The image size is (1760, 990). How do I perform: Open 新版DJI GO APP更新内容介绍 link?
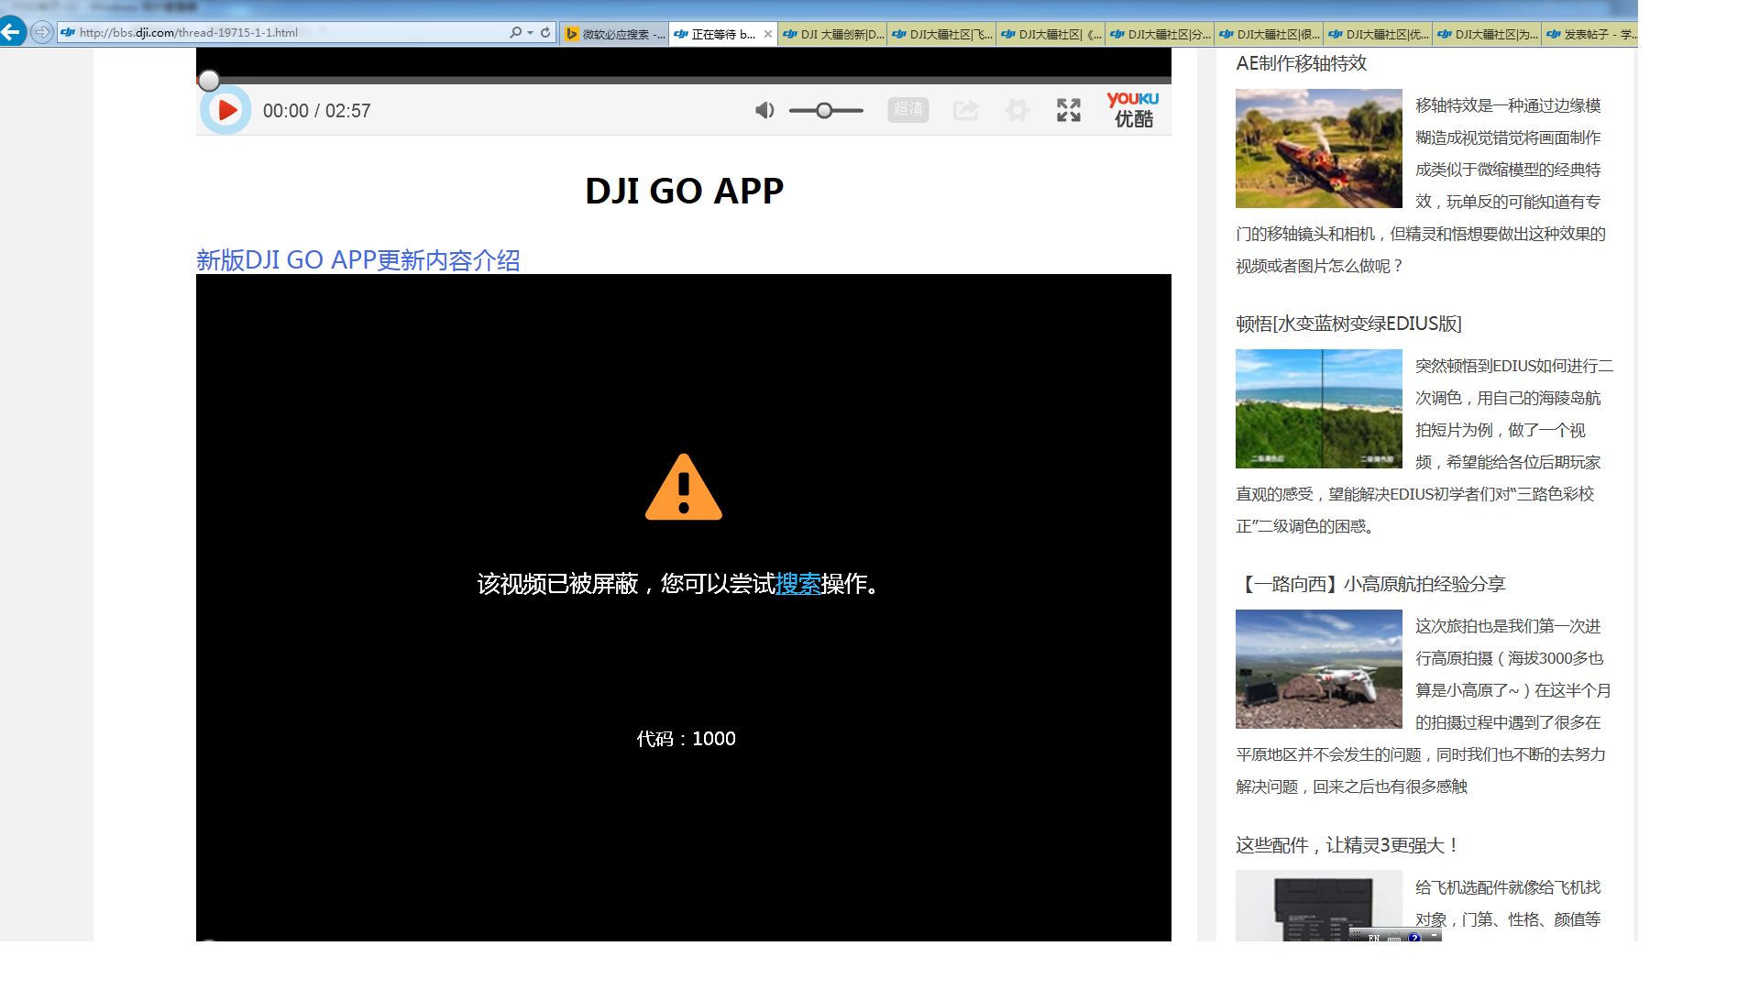[x=358, y=259]
